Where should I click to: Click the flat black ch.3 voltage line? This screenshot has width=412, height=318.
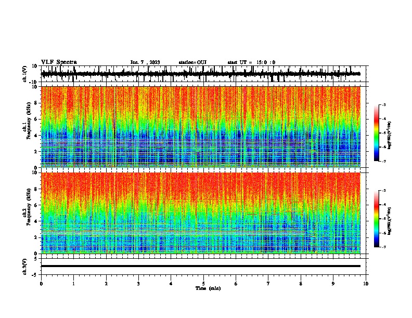[x=201, y=266]
